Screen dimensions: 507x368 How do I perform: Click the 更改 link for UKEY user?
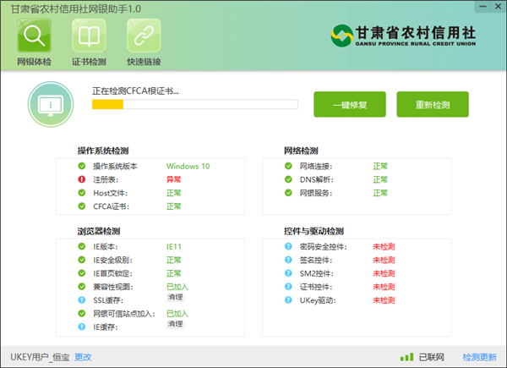click(x=83, y=357)
